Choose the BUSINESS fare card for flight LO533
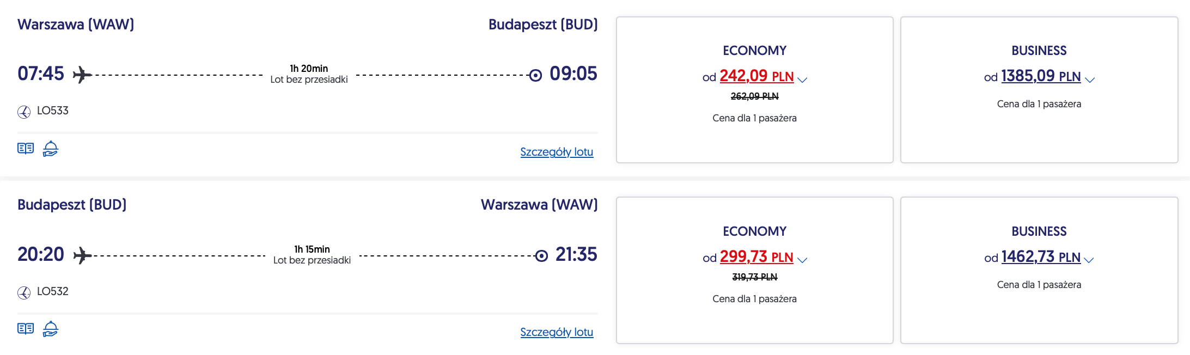The image size is (1190, 355). pyautogui.click(x=1039, y=90)
